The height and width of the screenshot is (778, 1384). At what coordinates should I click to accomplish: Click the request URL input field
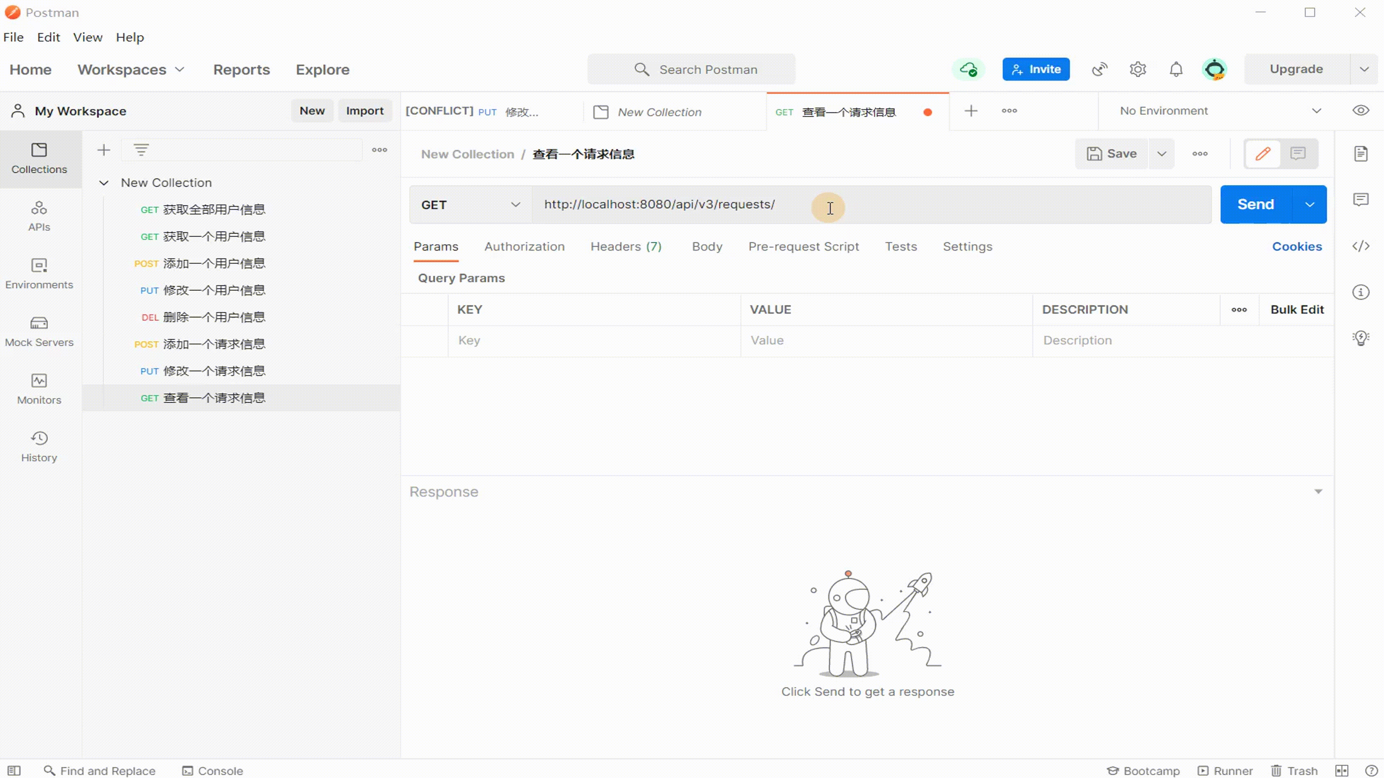(871, 205)
